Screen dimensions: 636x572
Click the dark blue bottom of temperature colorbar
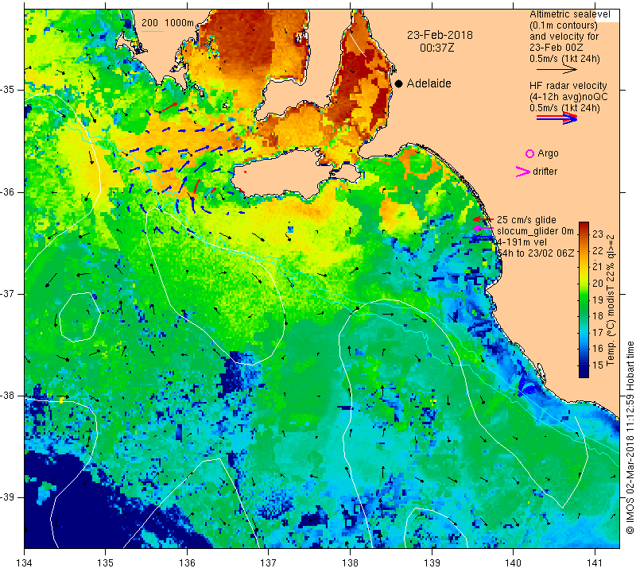tap(584, 372)
